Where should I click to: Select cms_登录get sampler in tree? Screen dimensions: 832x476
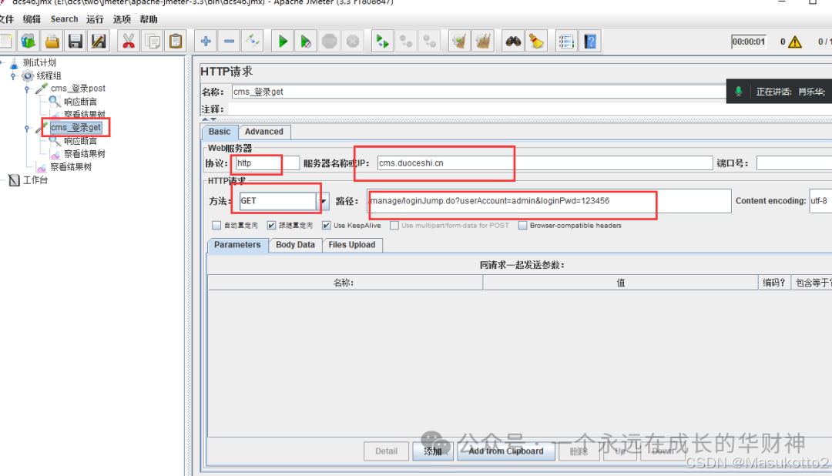point(75,128)
